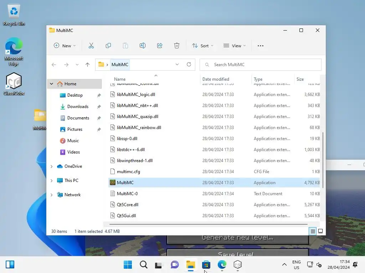Expand the Network tree node
365x273 pixels.
coord(51,195)
